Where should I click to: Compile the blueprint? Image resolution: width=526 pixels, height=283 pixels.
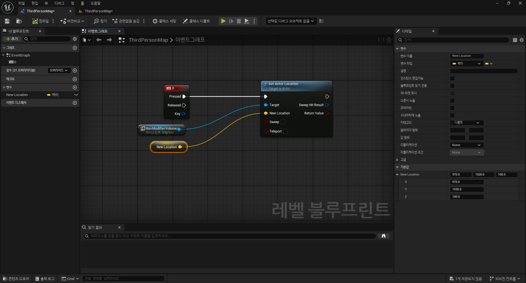click(41, 21)
